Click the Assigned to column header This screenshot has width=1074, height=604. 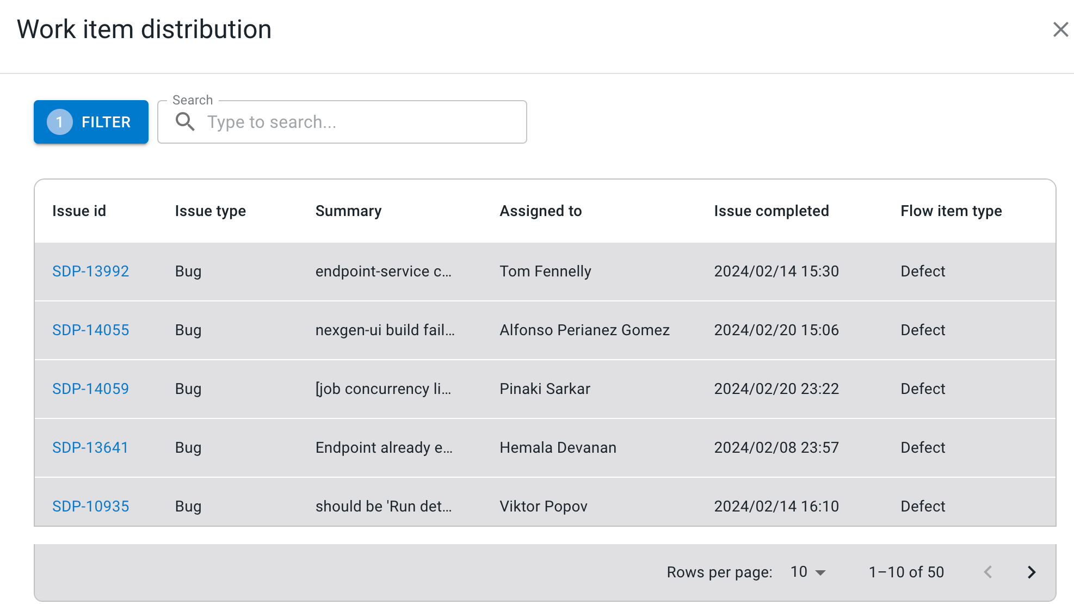(x=540, y=211)
